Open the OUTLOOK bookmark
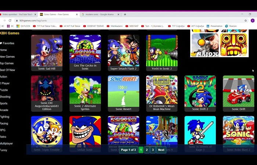The width and height of the screenshot is (257, 165). tap(23, 26)
